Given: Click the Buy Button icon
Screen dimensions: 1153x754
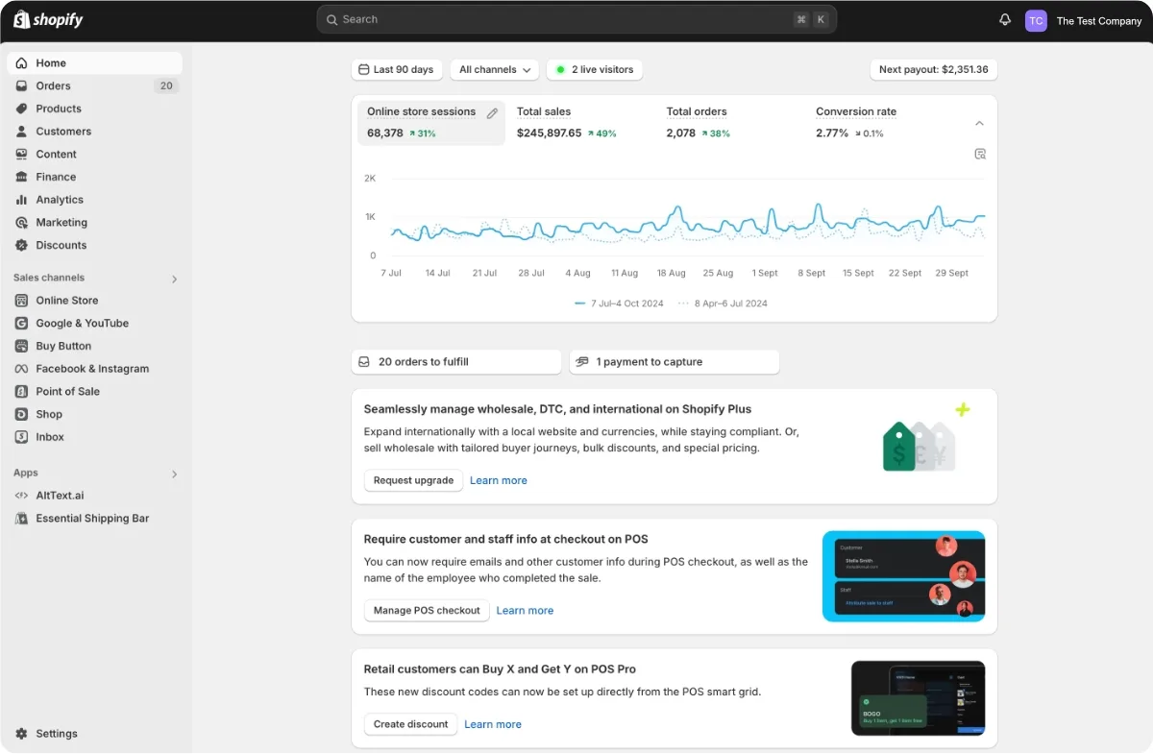Looking at the screenshot, I should click(x=21, y=346).
